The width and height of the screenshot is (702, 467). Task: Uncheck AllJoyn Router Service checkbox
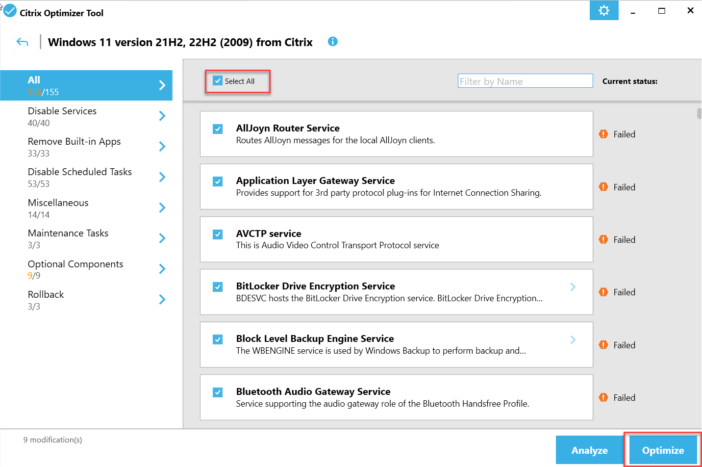click(218, 129)
